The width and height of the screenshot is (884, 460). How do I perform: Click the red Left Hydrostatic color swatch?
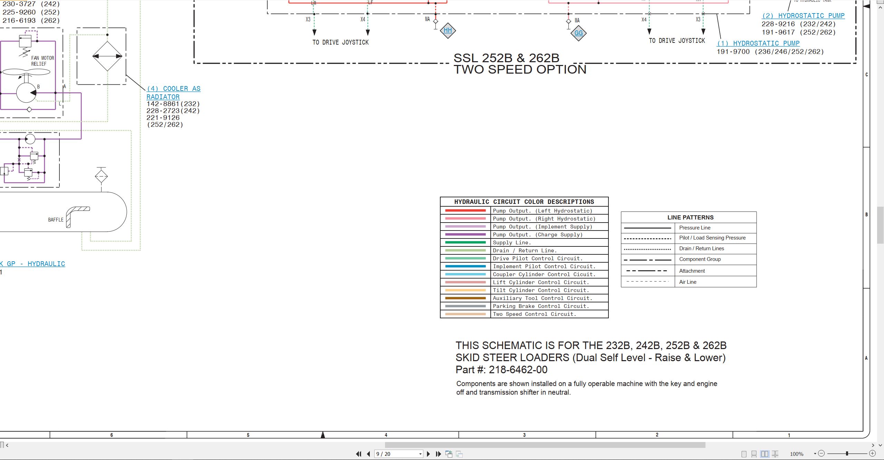(465, 210)
